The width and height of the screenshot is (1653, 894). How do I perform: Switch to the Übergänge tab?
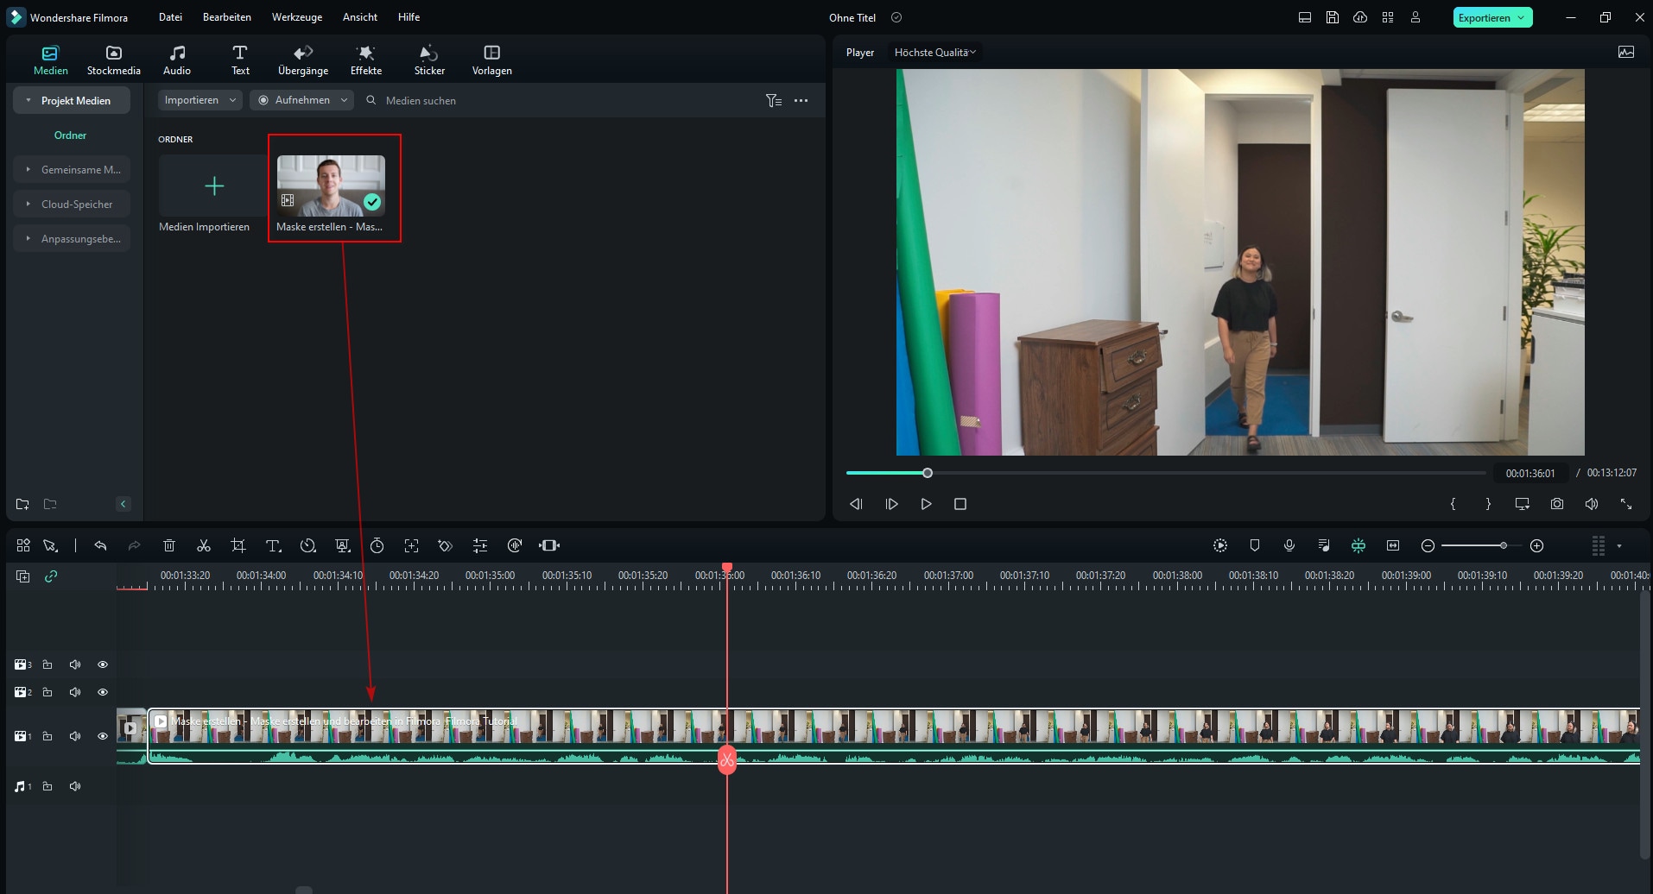(303, 60)
